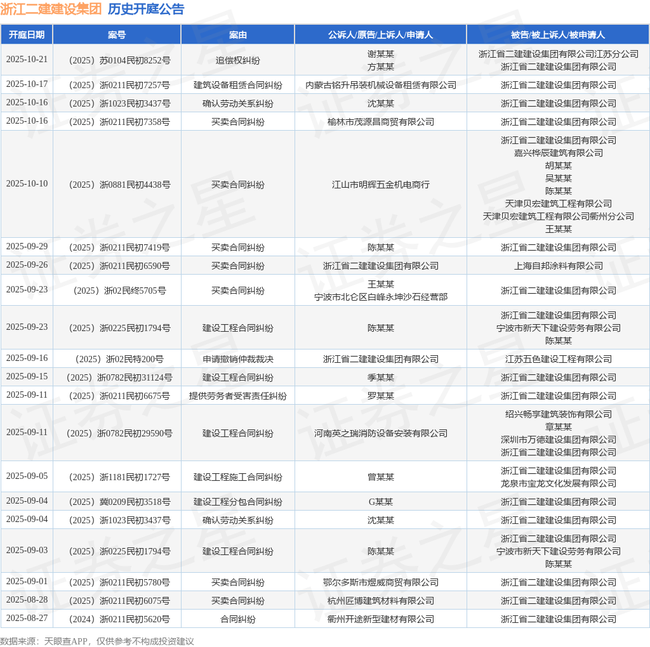Click 建筑设备租赁合同纠纷 cell

coord(237,86)
